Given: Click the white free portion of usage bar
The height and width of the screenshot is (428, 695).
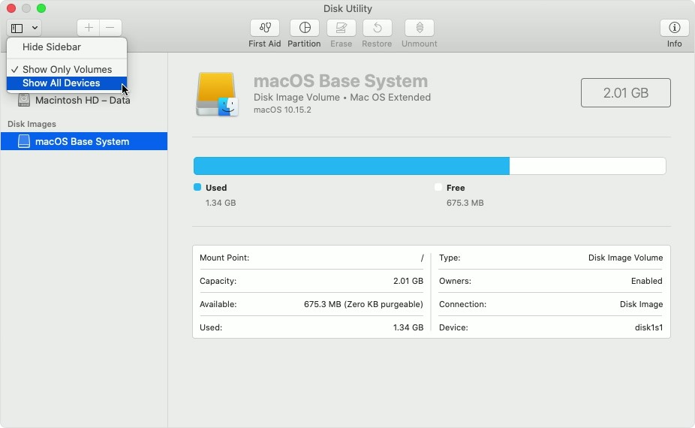Looking at the screenshot, I should (587, 166).
